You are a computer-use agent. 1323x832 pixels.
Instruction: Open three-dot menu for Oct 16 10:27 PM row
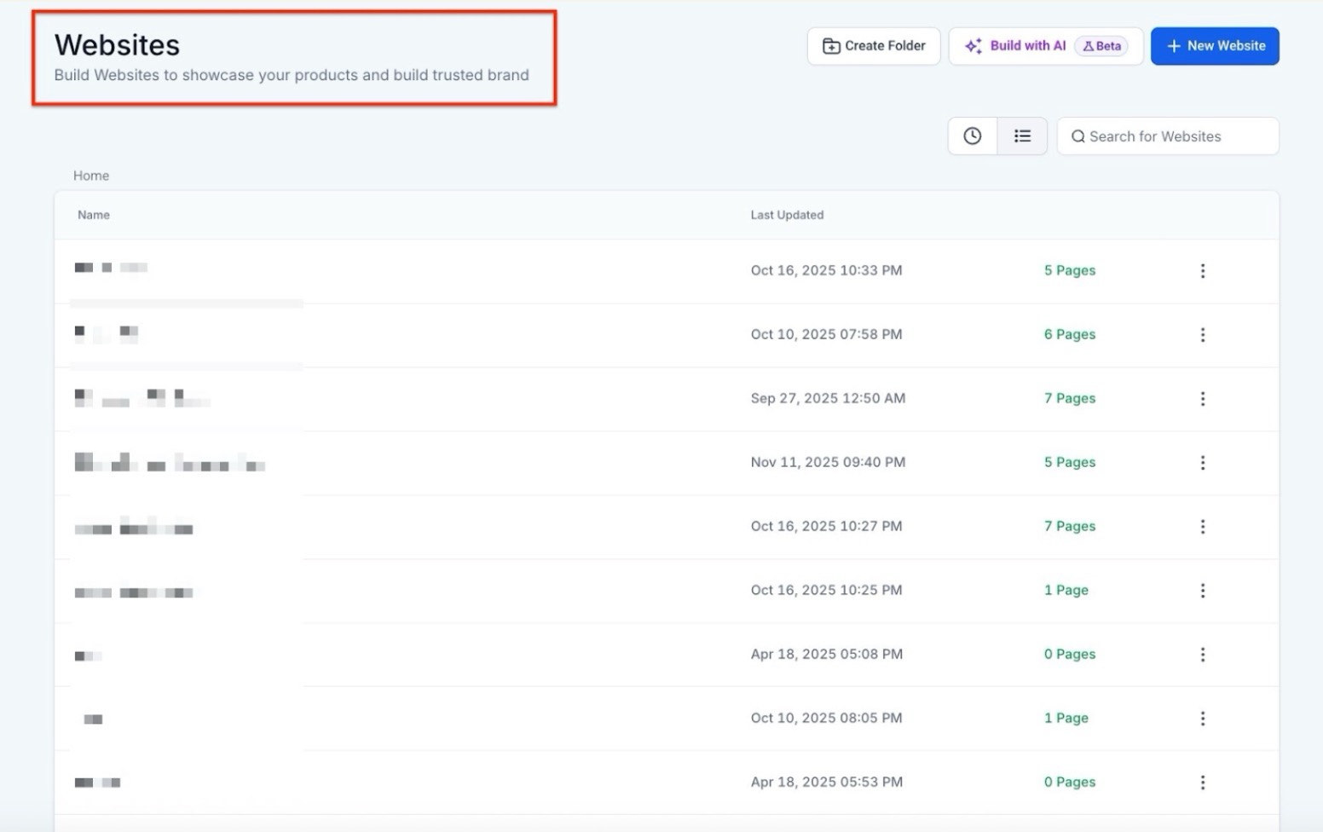click(x=1203, y=527)
